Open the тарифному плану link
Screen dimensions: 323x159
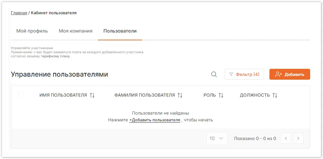pos(56,56)
